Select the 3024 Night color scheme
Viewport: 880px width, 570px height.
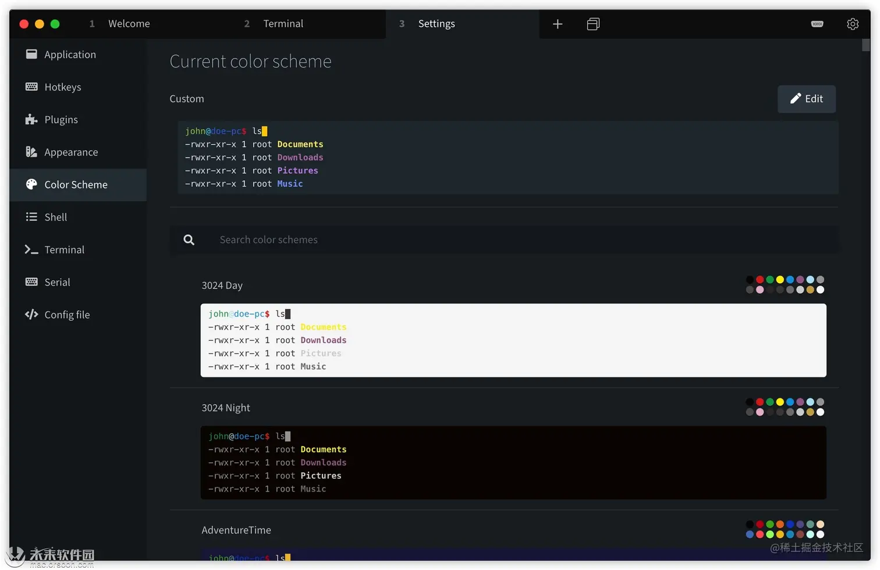(226, 408)
